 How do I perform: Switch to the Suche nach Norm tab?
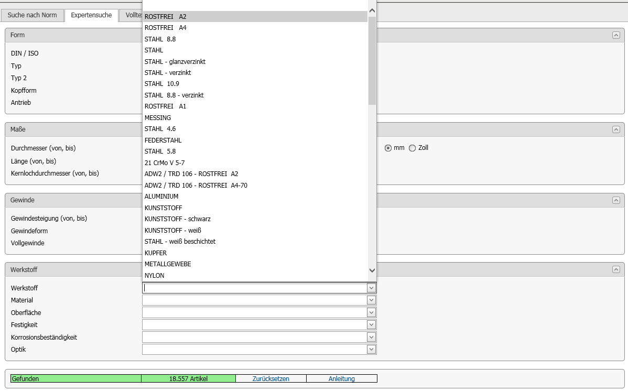coord(32,15)
